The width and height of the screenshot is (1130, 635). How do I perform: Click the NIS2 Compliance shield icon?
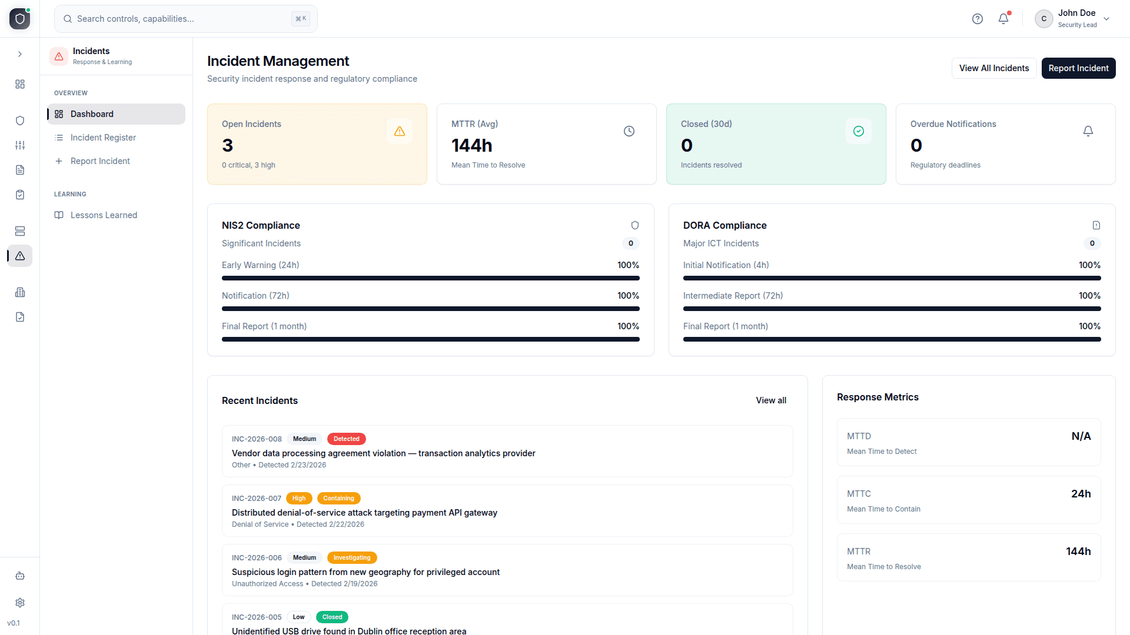coord(634,225)
